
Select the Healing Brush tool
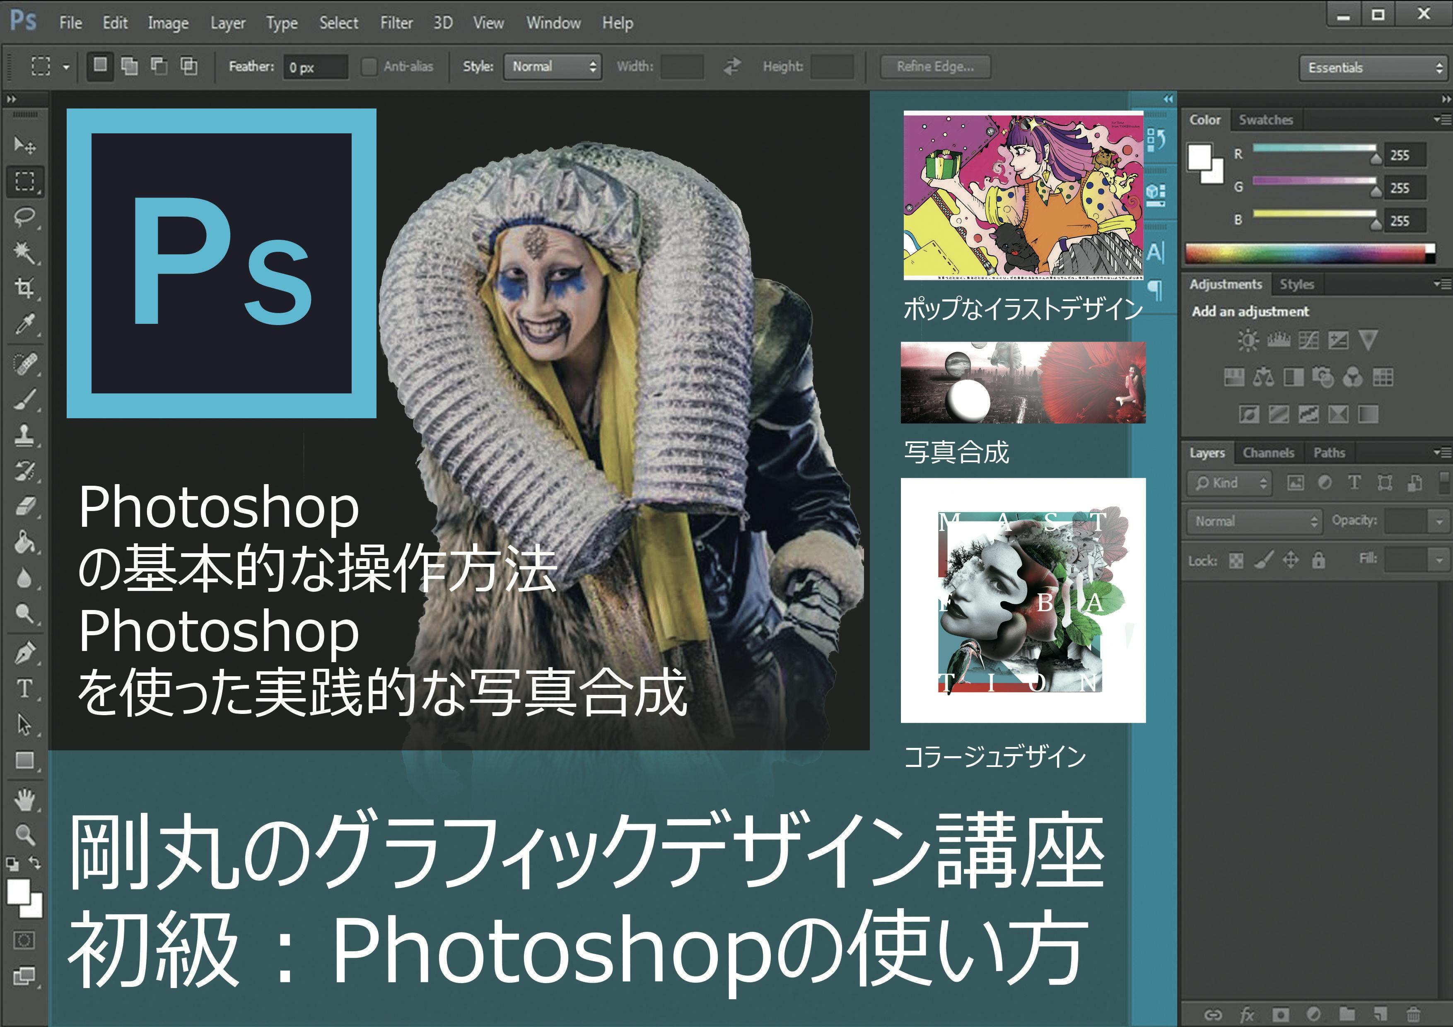(x=25, y=364)
